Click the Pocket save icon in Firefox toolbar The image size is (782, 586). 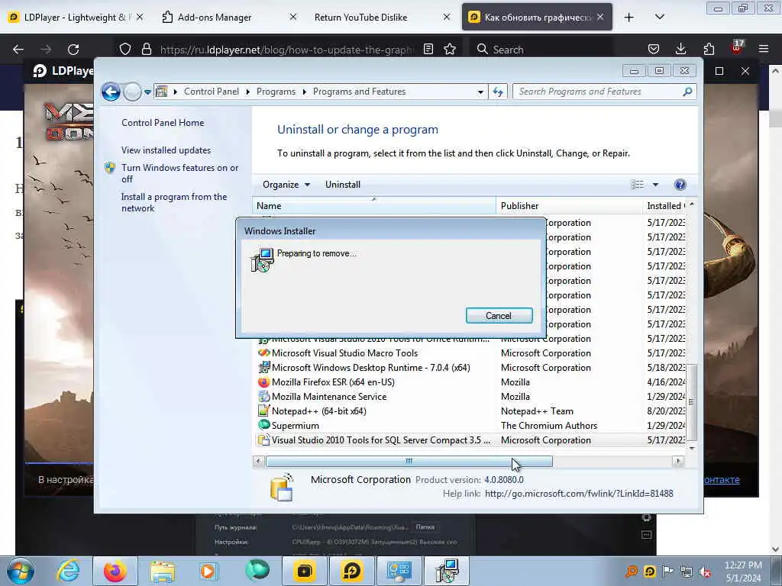coord(654,50)
